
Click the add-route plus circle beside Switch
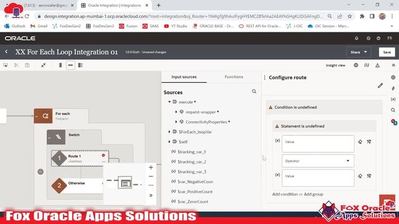[x=41, y=172]
